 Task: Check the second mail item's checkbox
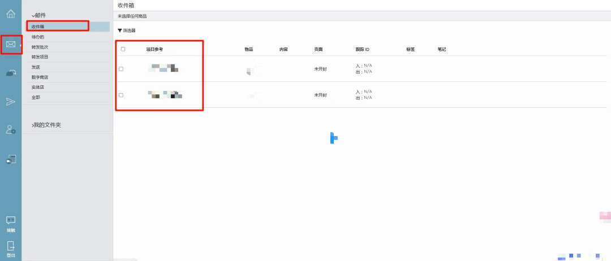pos(121,95)
